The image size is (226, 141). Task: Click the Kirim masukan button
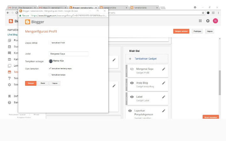[211, 117]
